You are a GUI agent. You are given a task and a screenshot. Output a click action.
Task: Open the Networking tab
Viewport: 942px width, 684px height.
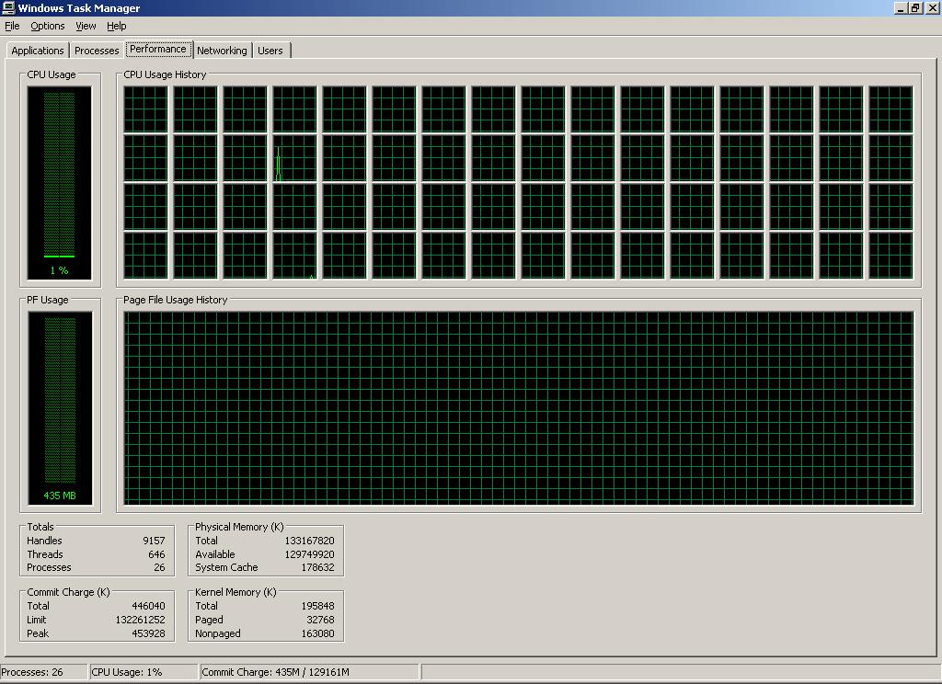pyautogui.click(x=222, y=51)
